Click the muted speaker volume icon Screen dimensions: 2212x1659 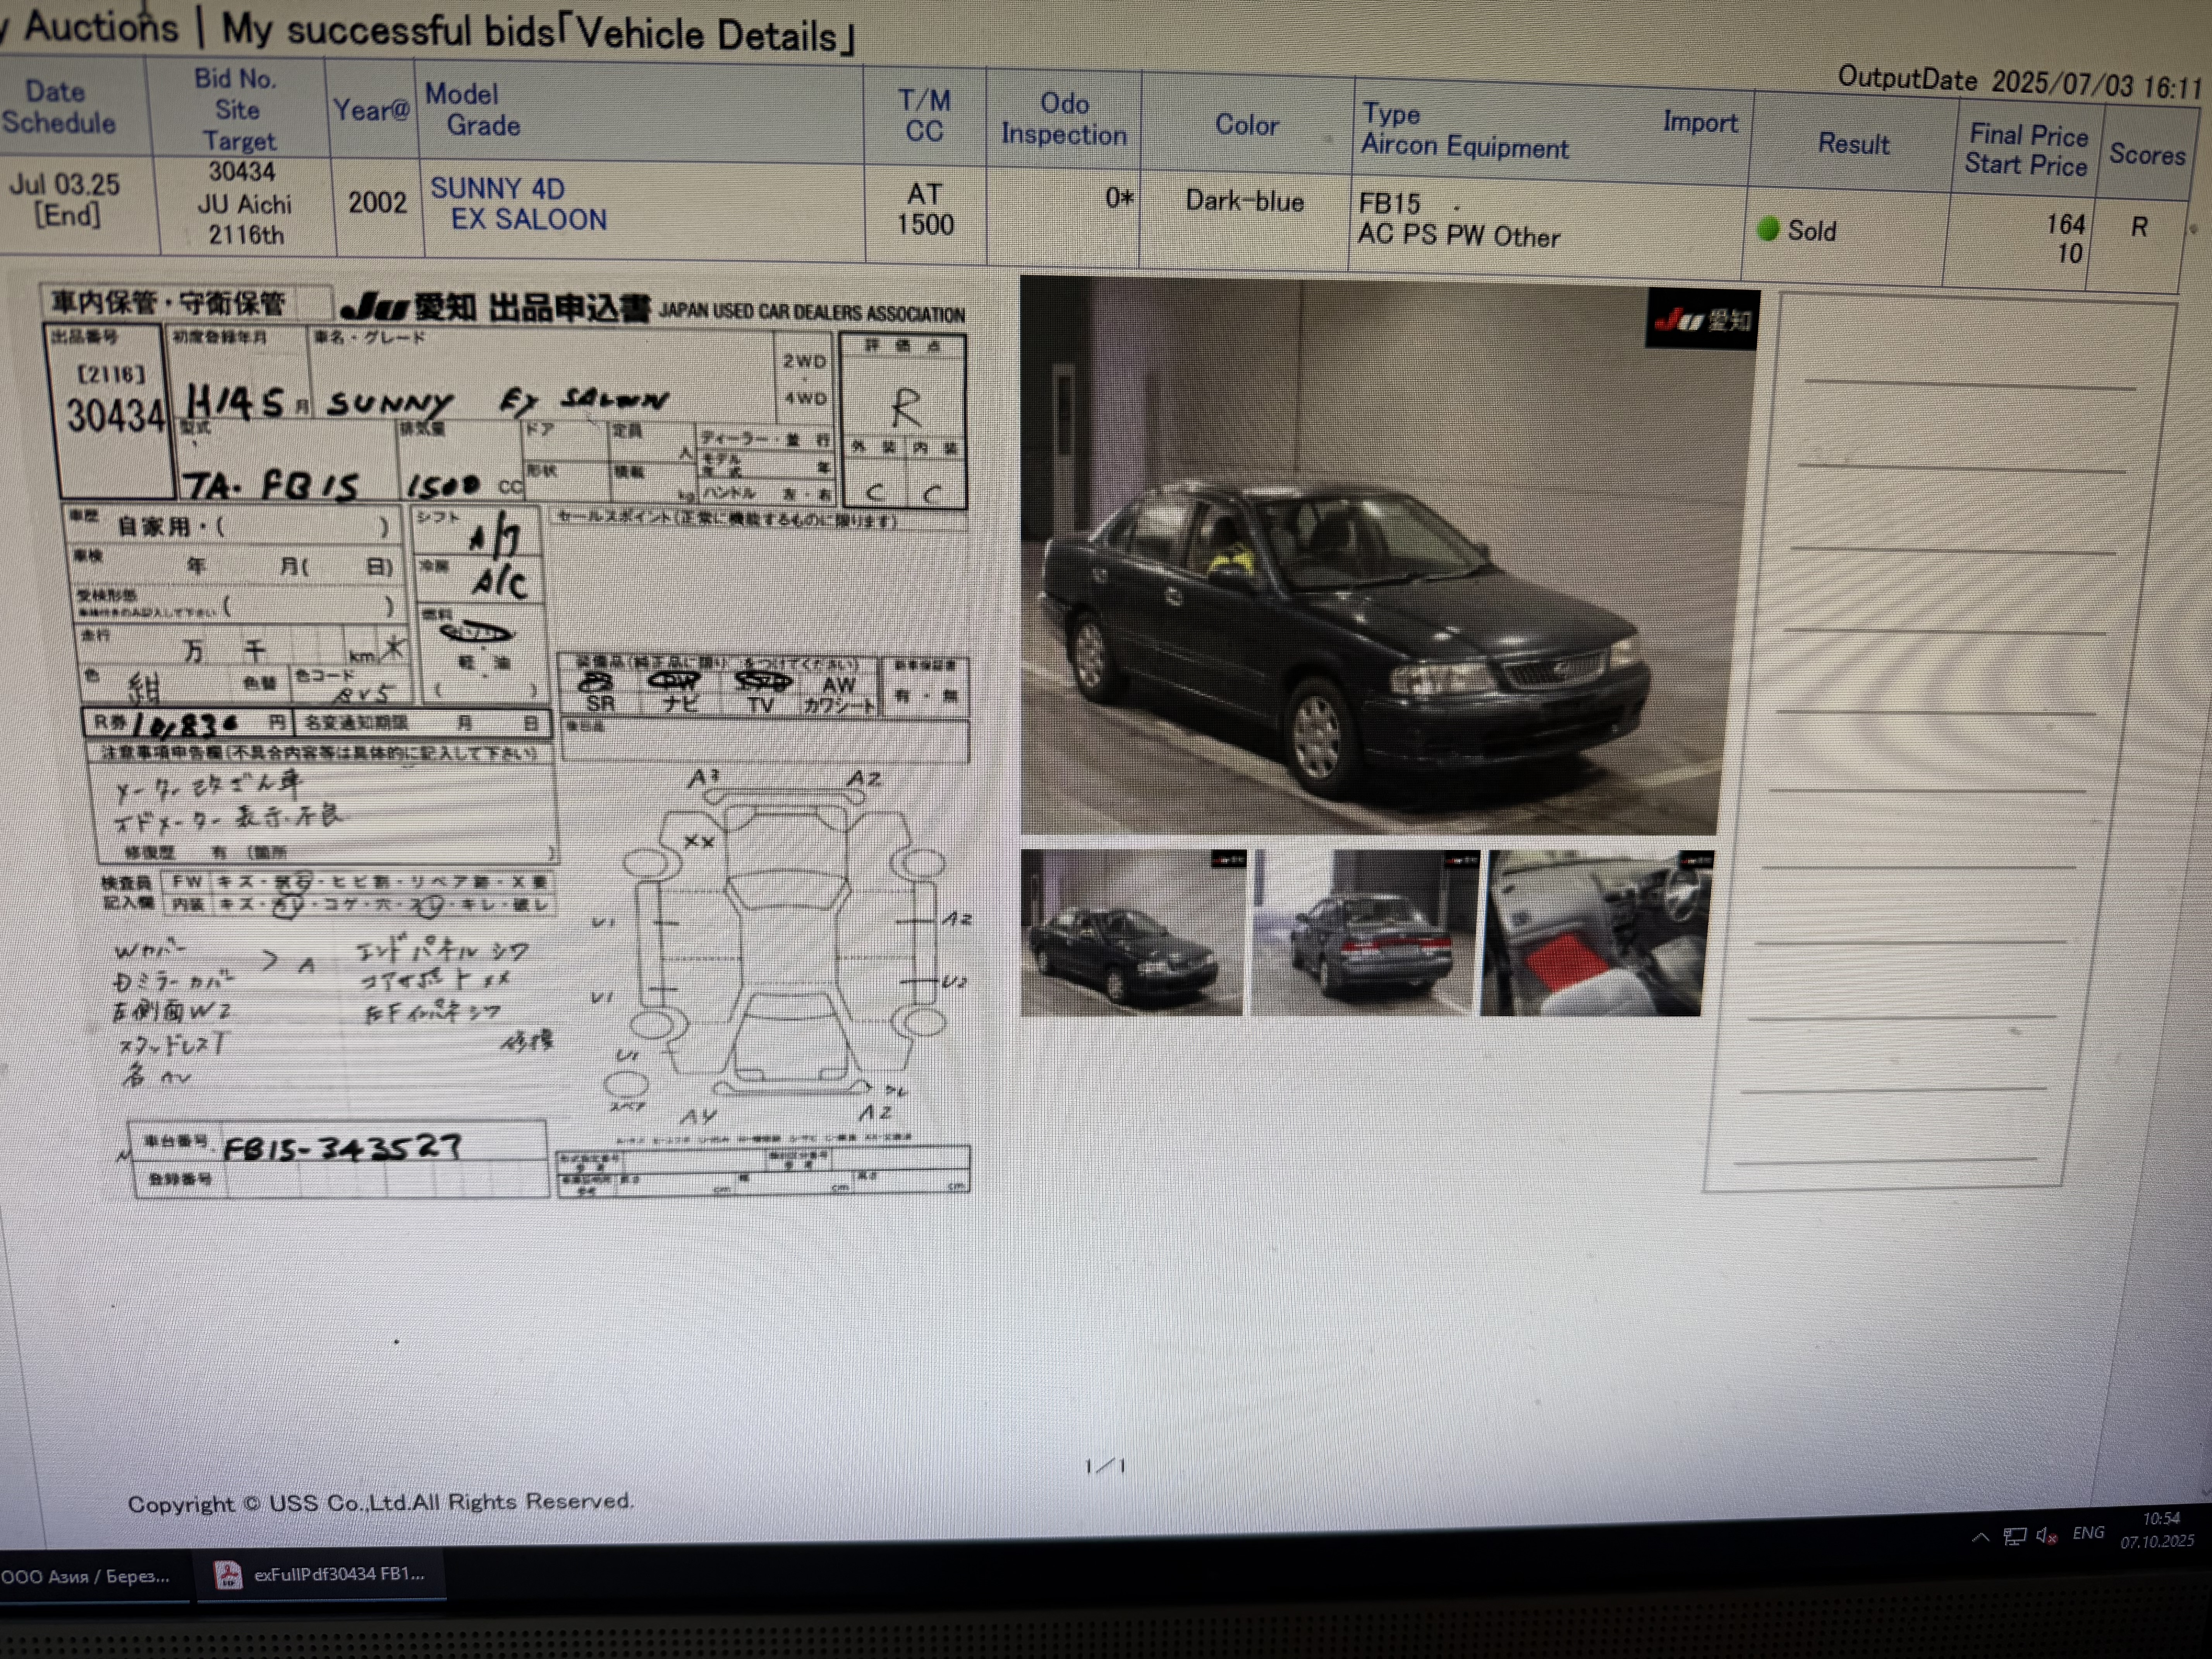coord(2046,1536)
